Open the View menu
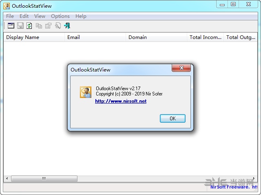 (x=40, y=16)
